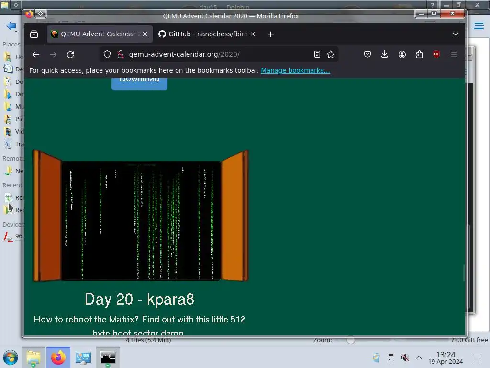The width and height of the screenshot is (490, 368).
Task: Open the Day 20 Matrix door thumbnail
Action: (x=140, y=216)
